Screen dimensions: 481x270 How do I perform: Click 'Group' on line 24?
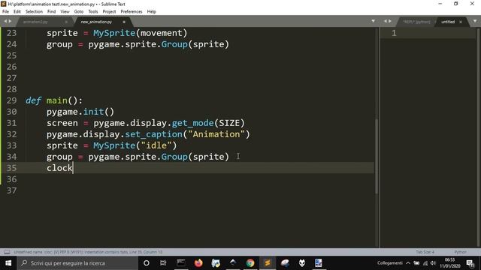(x=174, y=44)
